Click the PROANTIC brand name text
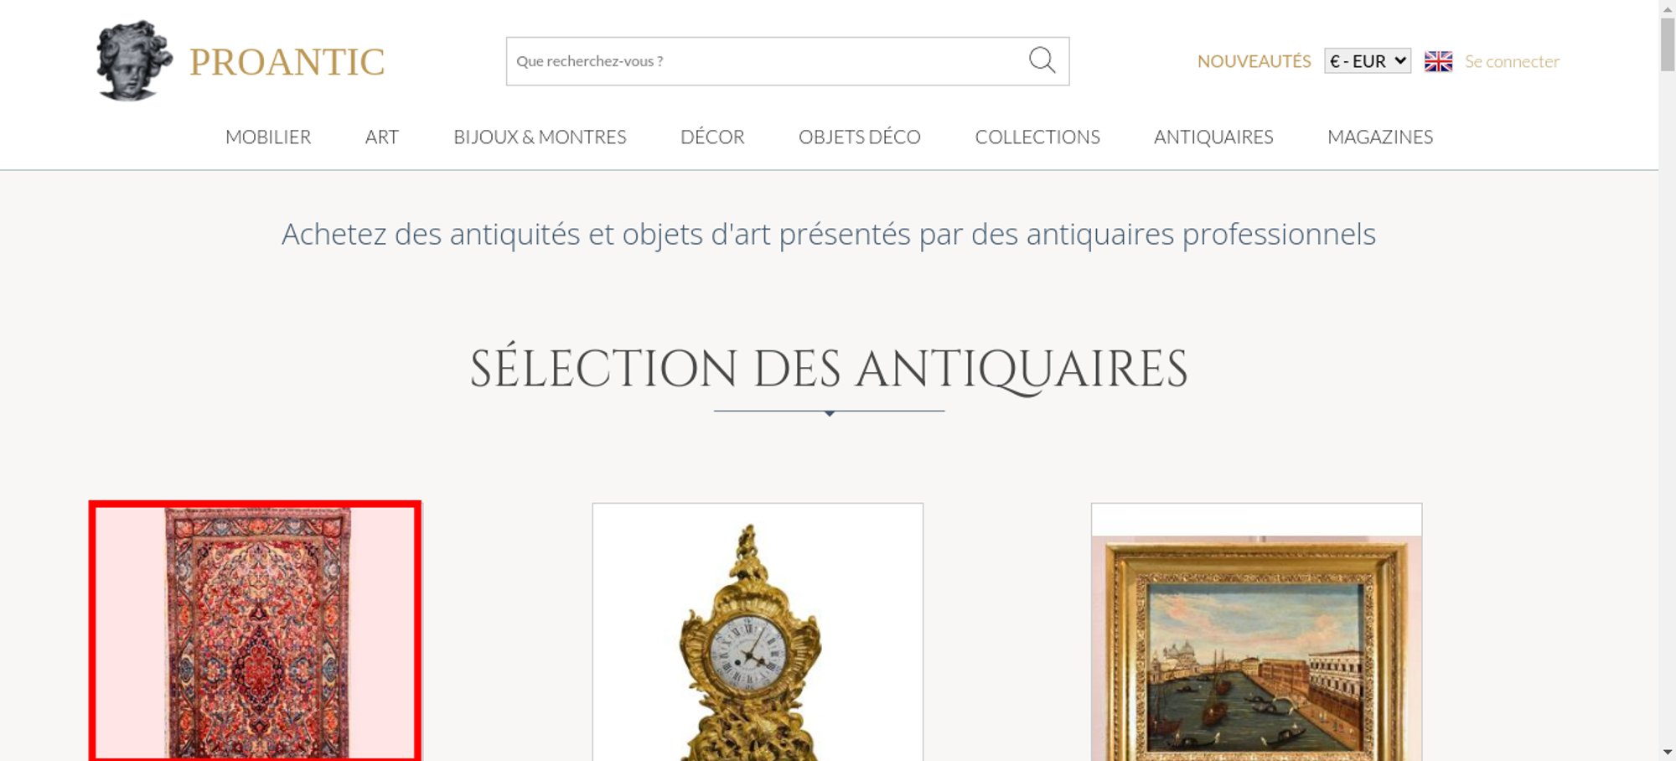Screen dimensions: 1676x761 (x=287, y=62)
